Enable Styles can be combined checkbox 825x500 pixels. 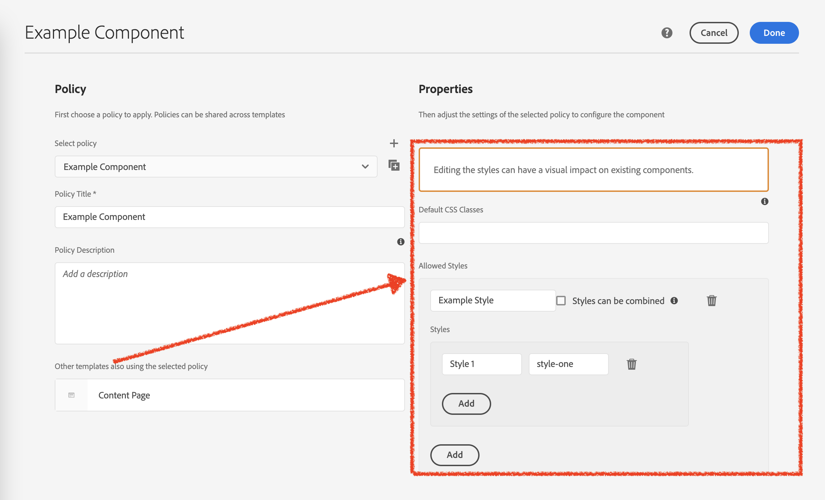click(x=561, y=301)
